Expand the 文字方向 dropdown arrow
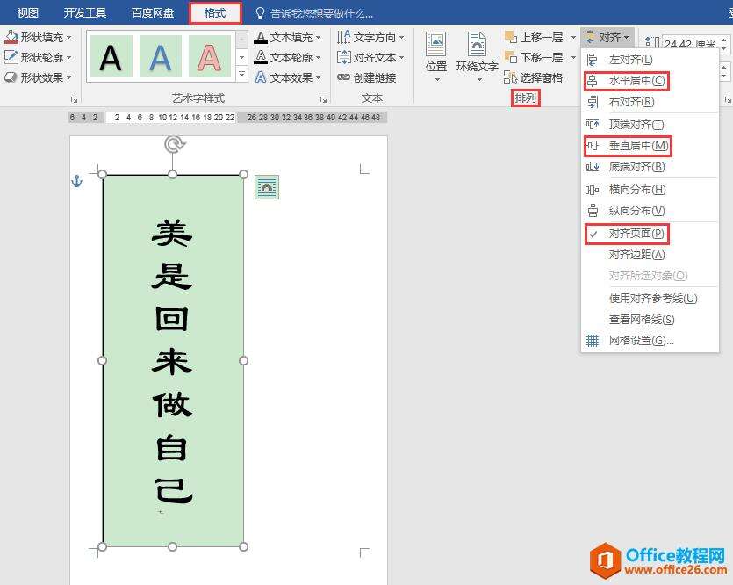 (401, 37)
